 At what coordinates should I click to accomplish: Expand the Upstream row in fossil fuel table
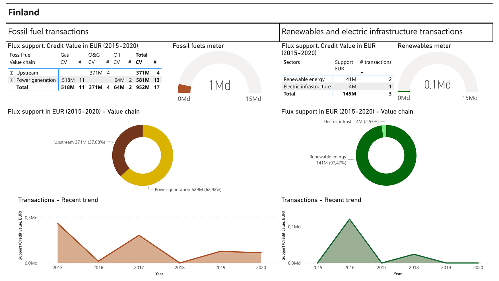11,73
